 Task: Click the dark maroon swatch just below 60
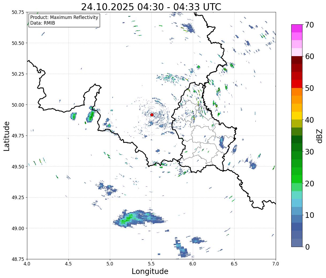(297, 60)
